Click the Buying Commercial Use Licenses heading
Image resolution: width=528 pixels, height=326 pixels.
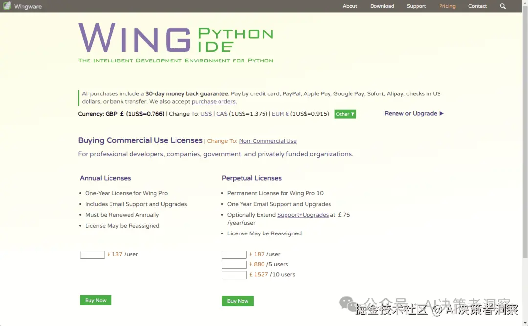click(x=140, y=140)
